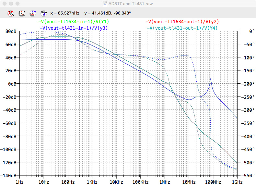This screenshot has height=185, width=256.
Task: Click the 100KHz frequency axis label
Action: click(140, 182)
